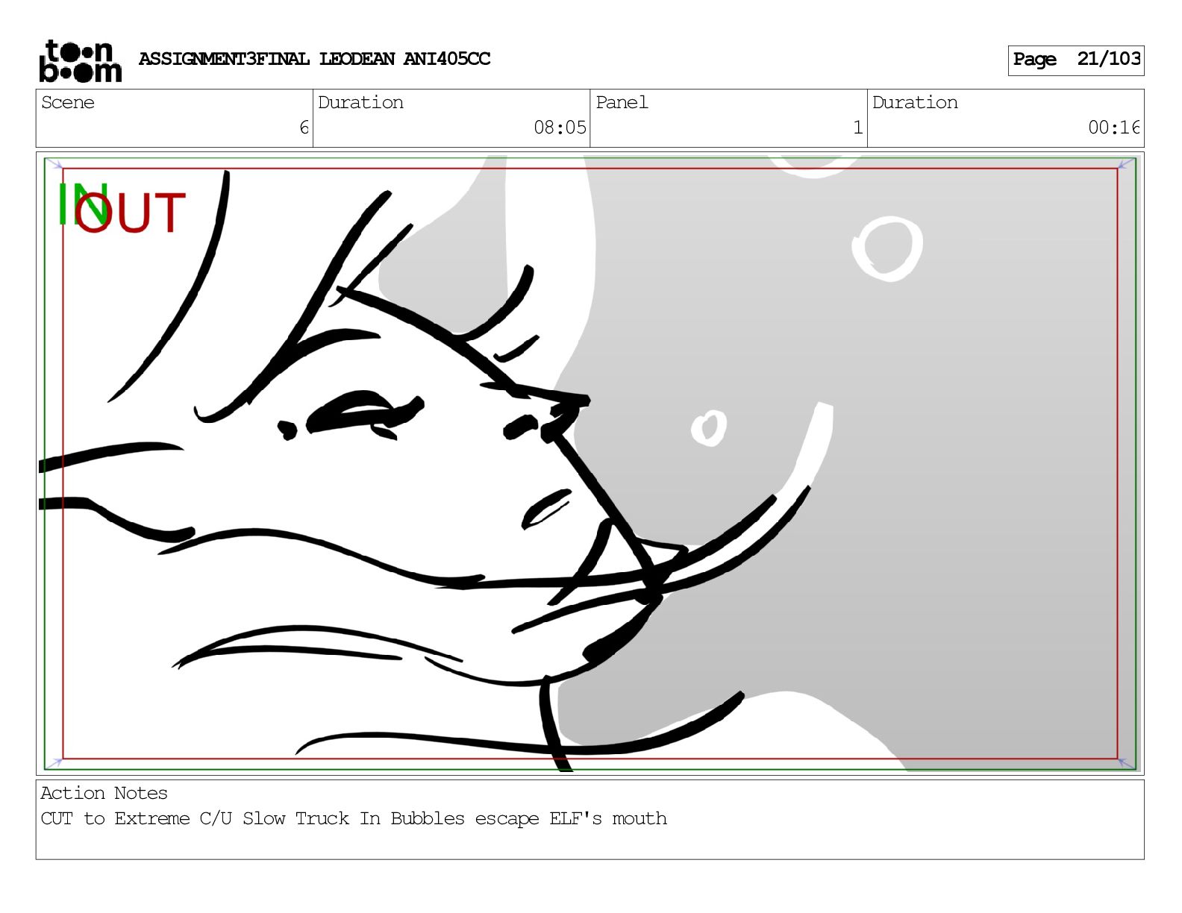This screenshot has width=1182, height=913.
Task: Click the Page 21/103 indicator
Action: 1075,60
